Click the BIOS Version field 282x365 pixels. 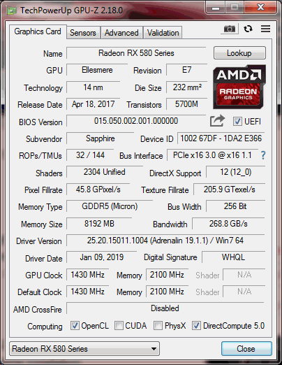click(136, 121)
